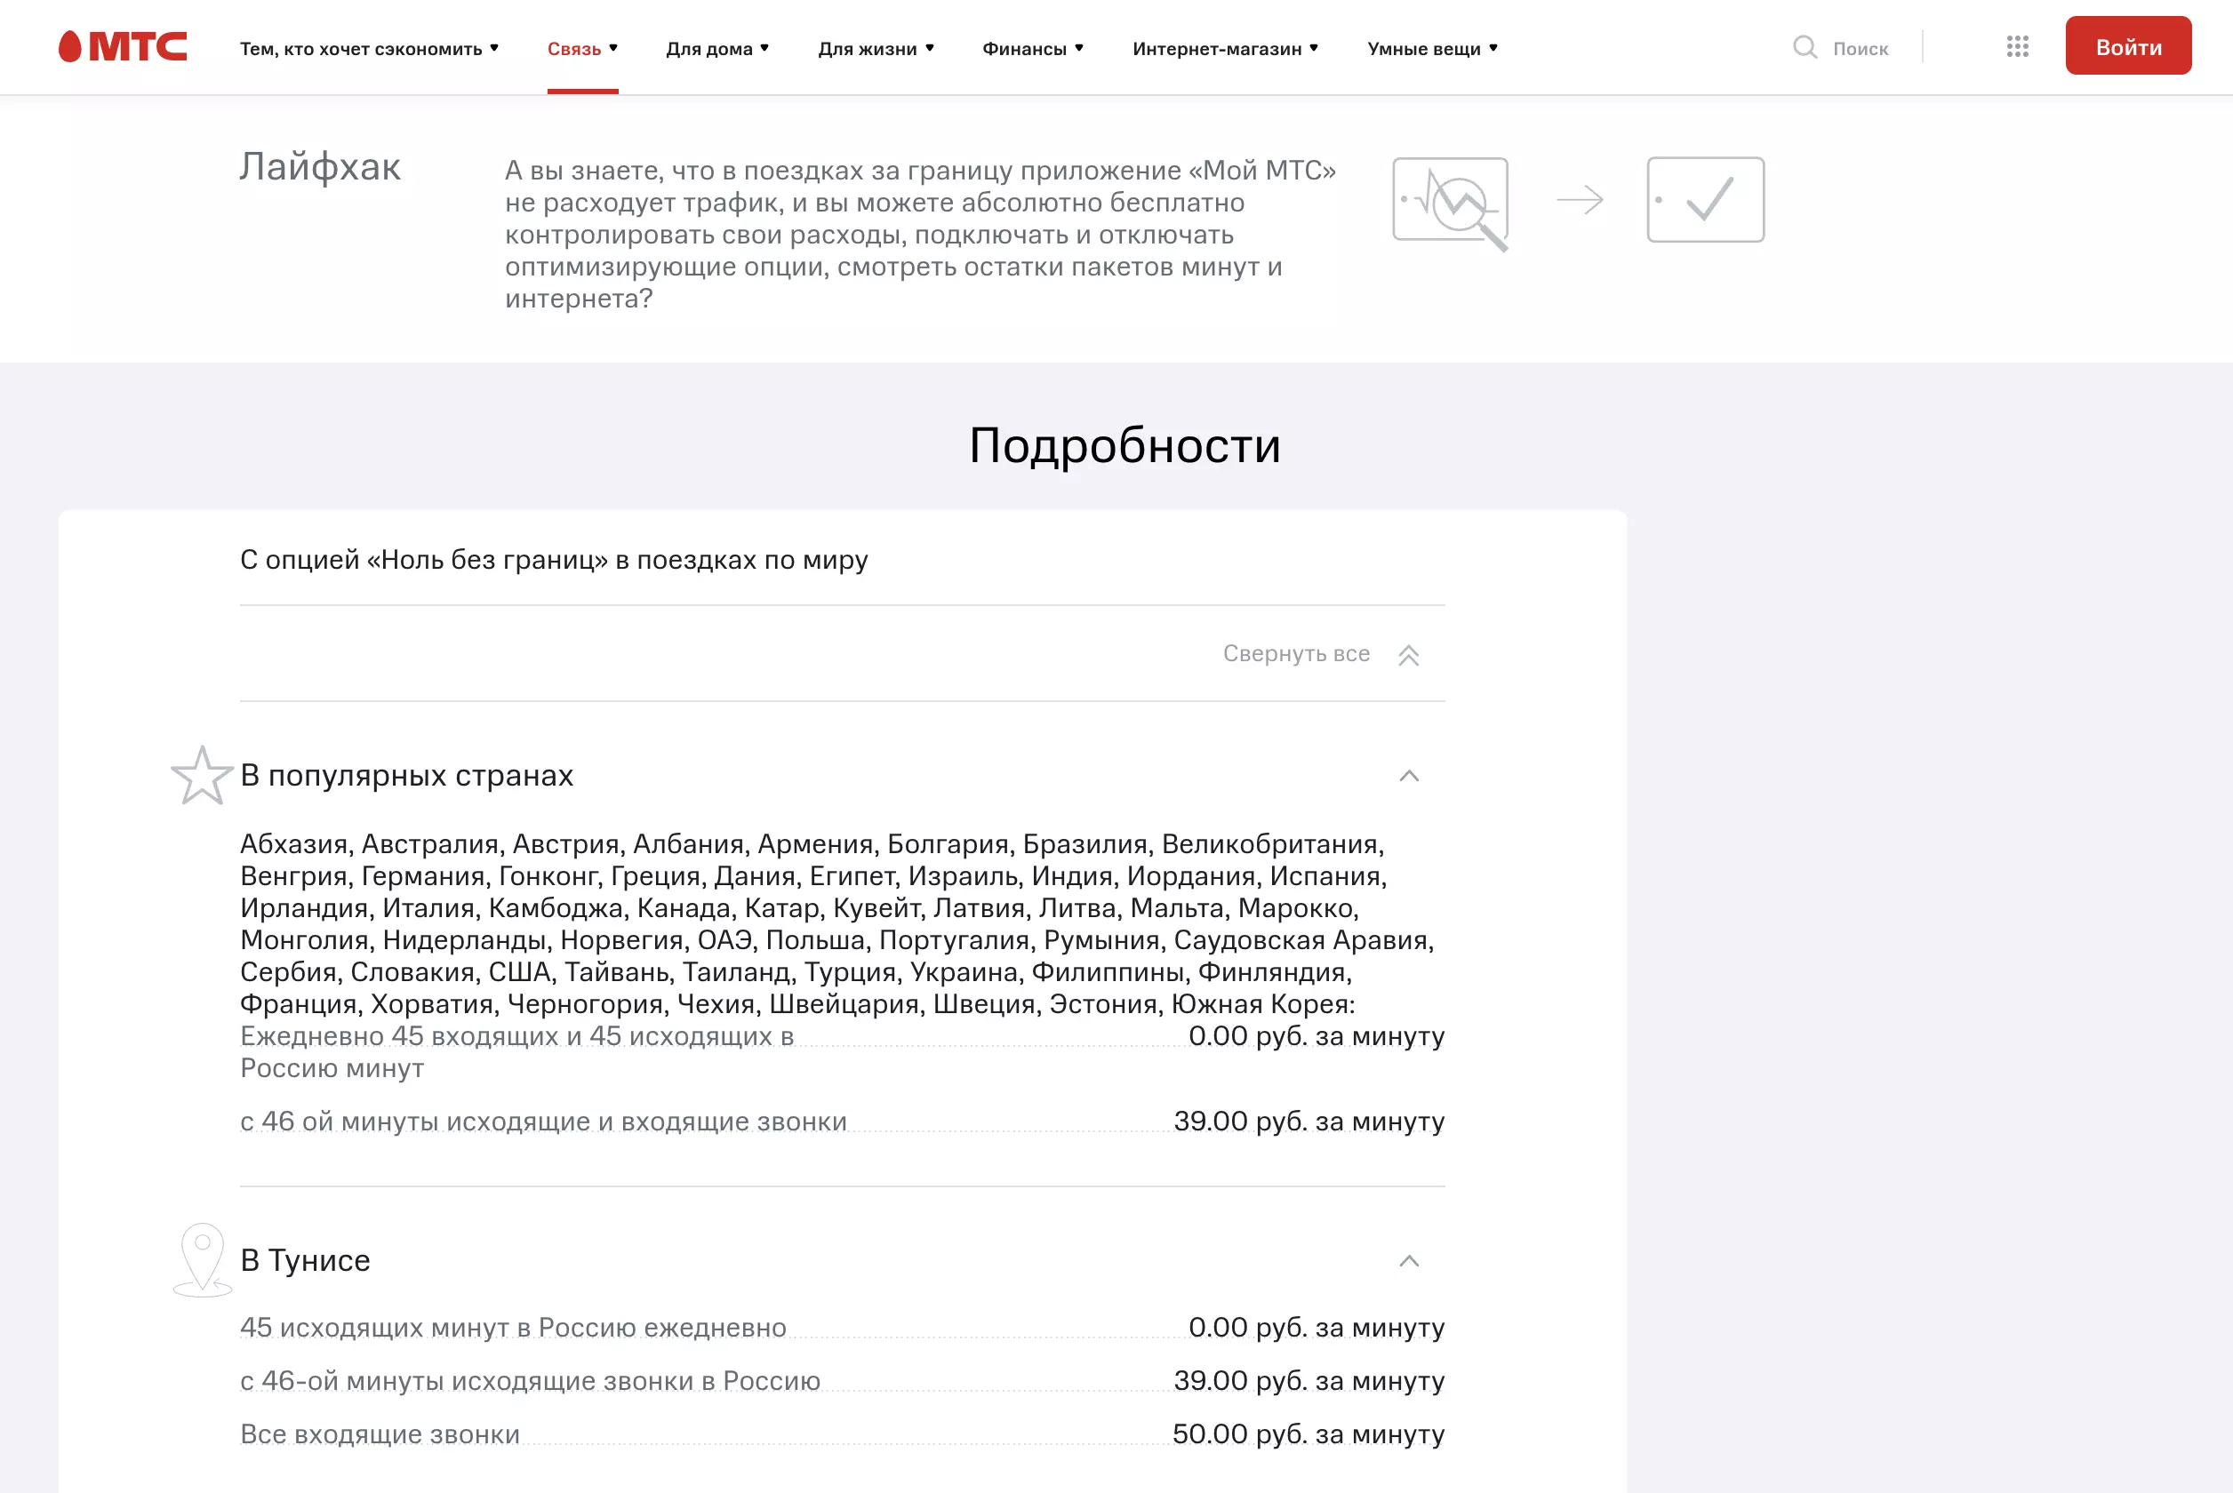This screenshot has height=1493, width=2233.
Task: Click the countries list starting with 'Абхазия'
Action: 838,922
